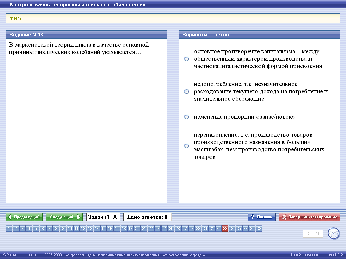Image resolution: width=346 pixels, height=259 pixels.
Task: Jump to question 37
Action: pyautogui.click(x=252, y=229)
